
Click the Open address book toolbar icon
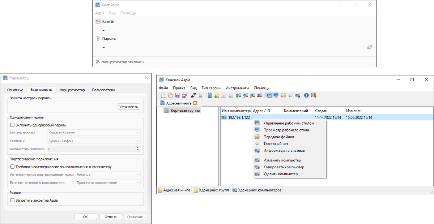pos(171,95)
